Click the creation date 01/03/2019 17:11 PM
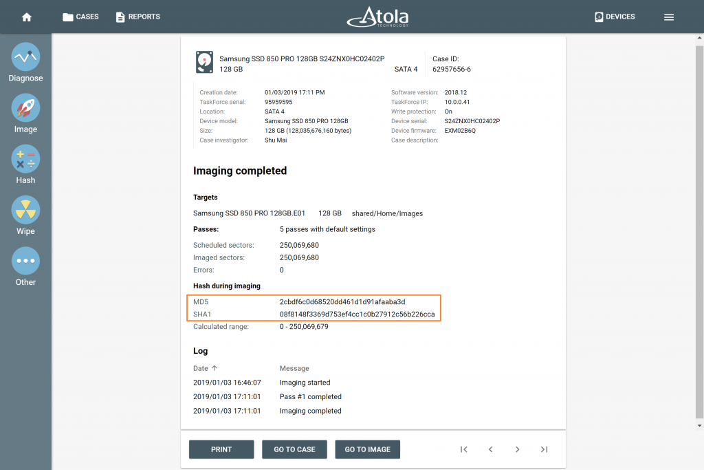This screenshot has height=470, width=704. (x=294, y=93)
